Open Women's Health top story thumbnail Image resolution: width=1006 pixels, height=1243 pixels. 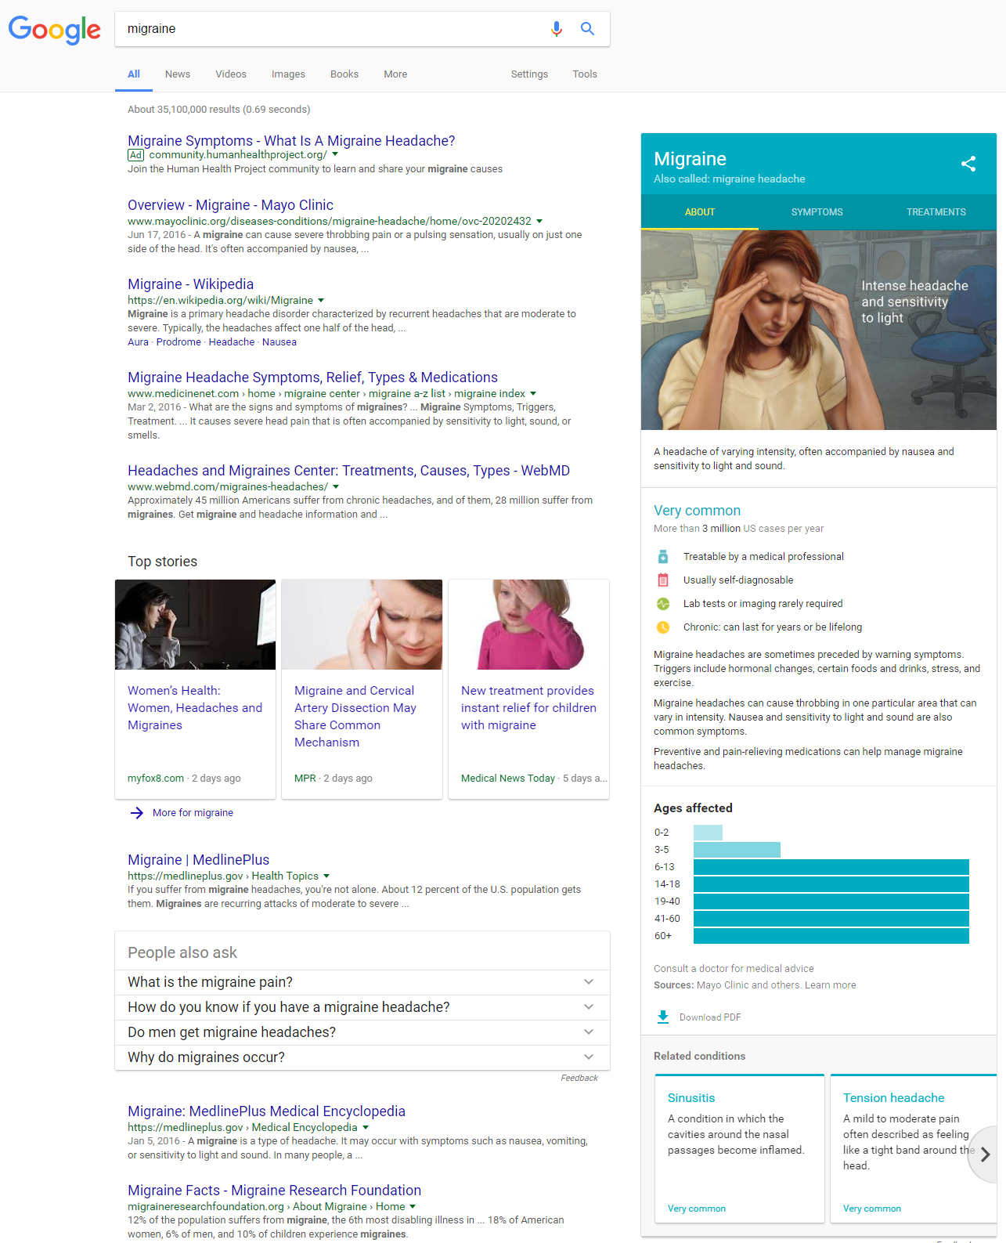(x=195, y=624)
